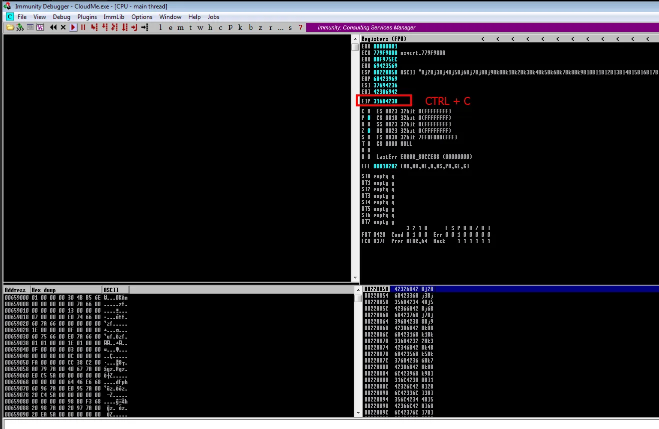Click the Address column header in dump

pyautogui.click(x=16, y=290)
